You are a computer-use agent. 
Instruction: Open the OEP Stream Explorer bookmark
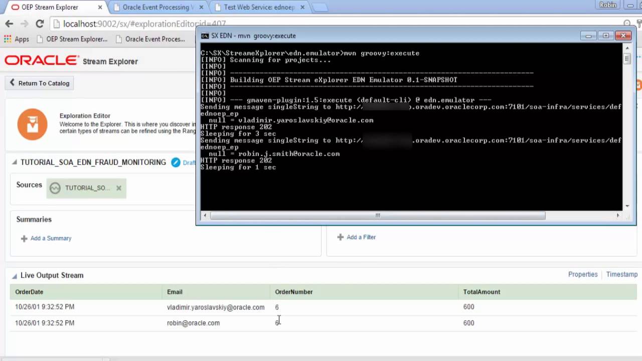(x=72, y=39)
